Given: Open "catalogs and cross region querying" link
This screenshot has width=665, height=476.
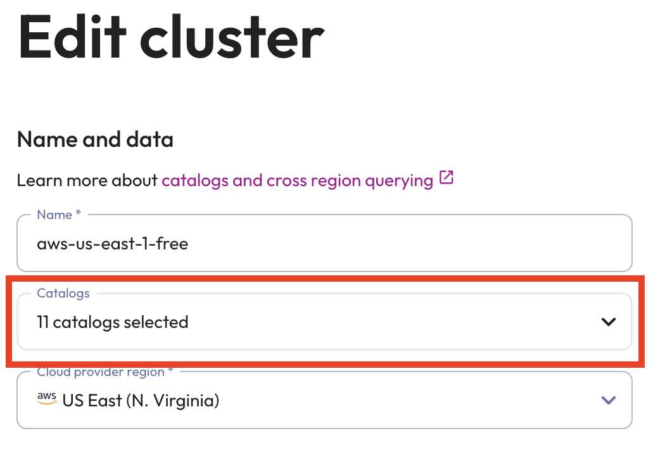Looking at the screenshot, I should pos(297,180).
